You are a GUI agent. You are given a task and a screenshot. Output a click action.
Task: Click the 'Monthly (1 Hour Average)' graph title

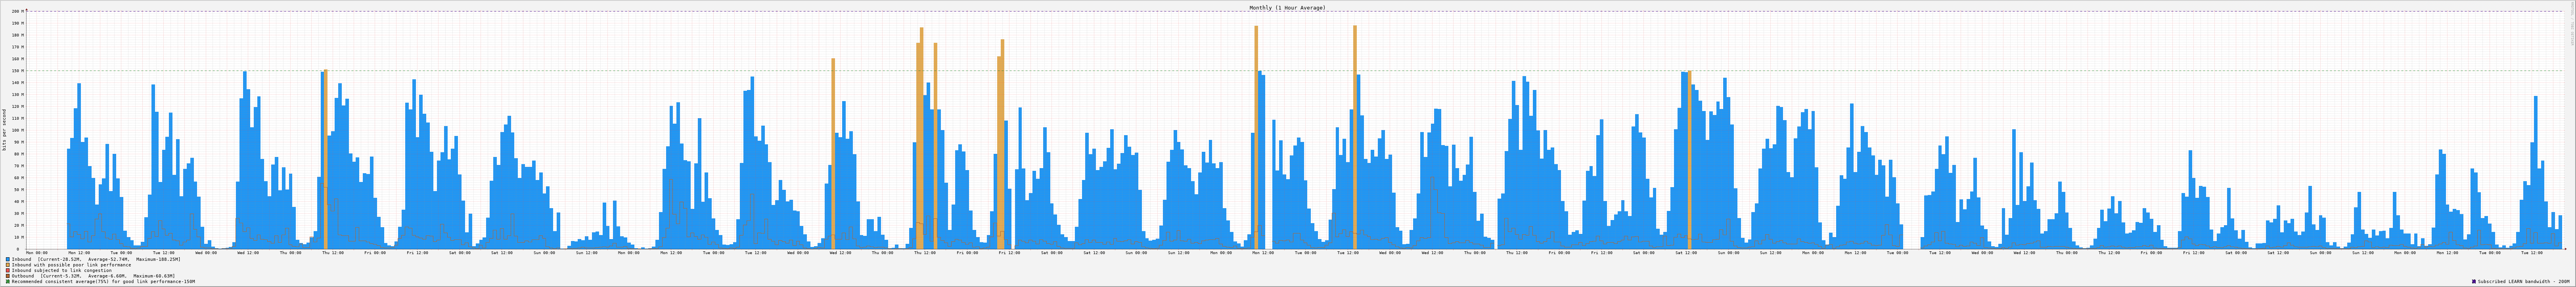point(1287,7)
